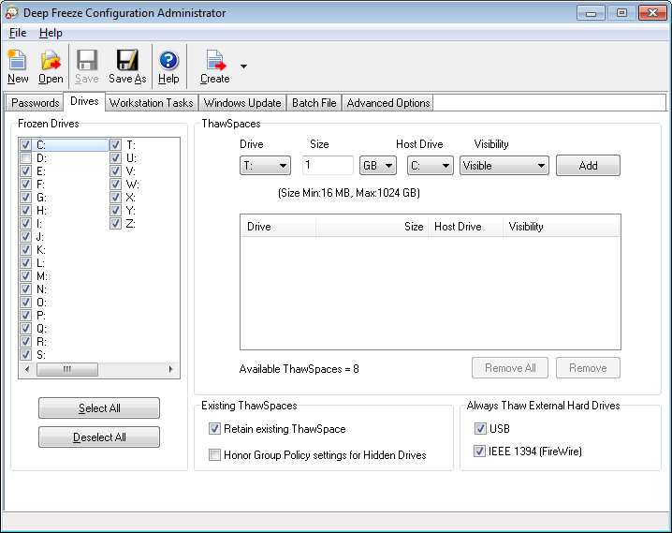This screenshot has width=672, height=533.
Task: Click the ThawSpace Size input field
Action: coord(328,165)
